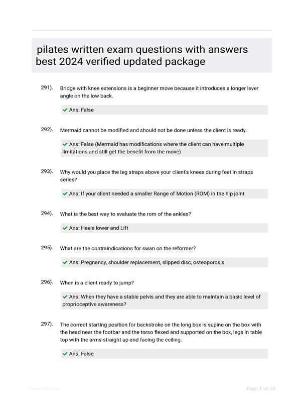The image size is (304, 402).
Task: Click the checkmark on the ready-to-jump answer
Action: (x=65, y=297)
